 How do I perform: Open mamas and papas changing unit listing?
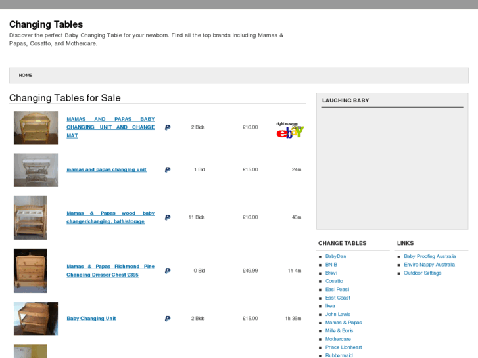[107, 169]
